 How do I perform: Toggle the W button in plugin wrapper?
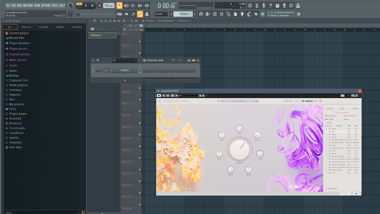tap(168, 96)
